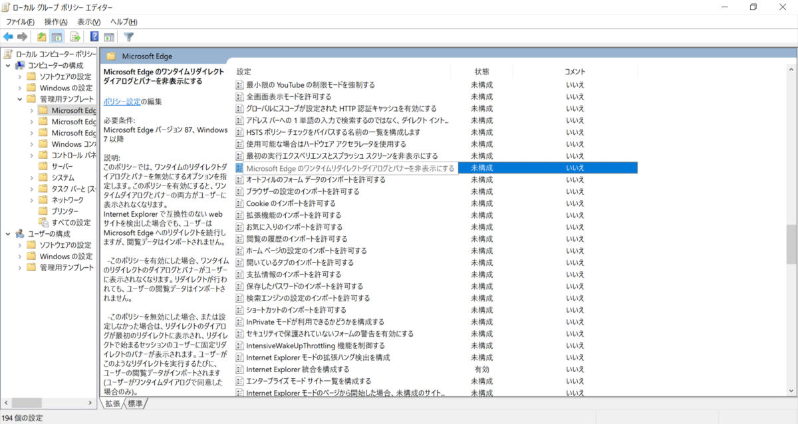Expand the タスク バーと tree node
The width and height of the screenshot is (798, 424).
tap(32, 189)
